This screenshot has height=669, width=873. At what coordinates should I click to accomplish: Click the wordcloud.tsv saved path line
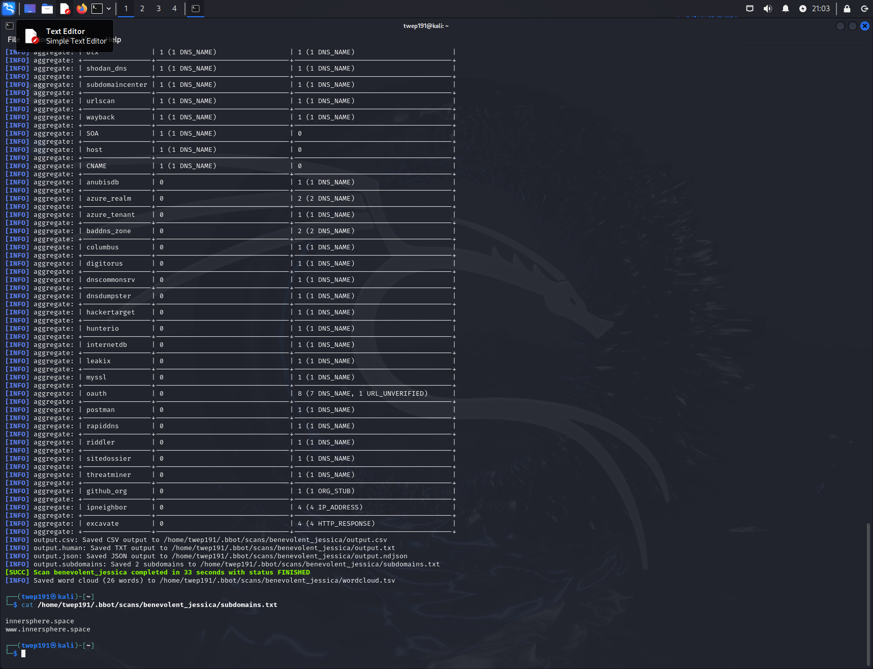click(x=200, y=581)
